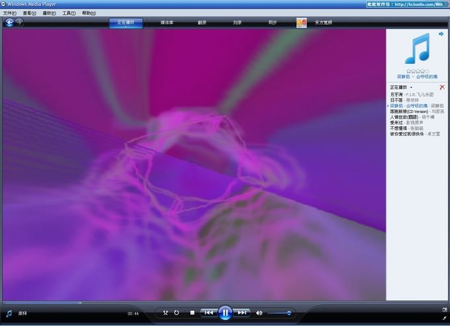Click the forward navigation arrow
The width and height of the screenshot is (450, 326).
(19, 22)
